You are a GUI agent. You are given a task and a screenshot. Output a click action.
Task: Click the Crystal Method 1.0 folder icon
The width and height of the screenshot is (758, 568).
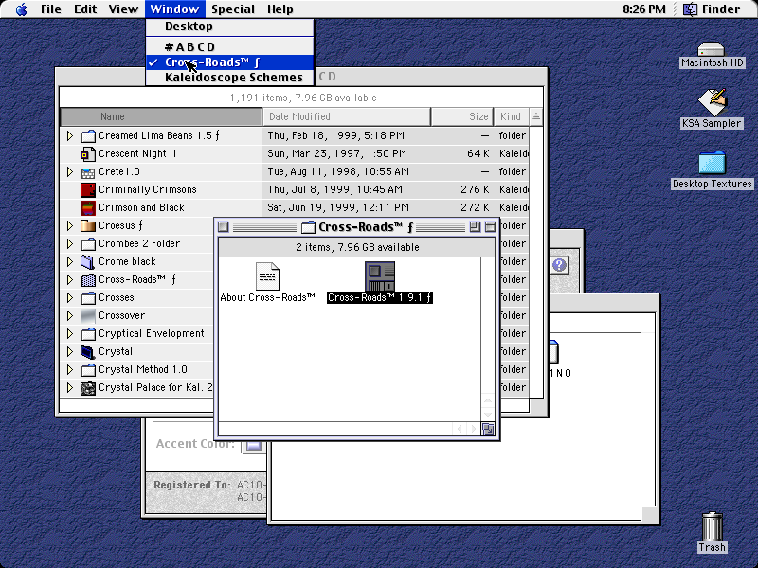tap(88, 369)
